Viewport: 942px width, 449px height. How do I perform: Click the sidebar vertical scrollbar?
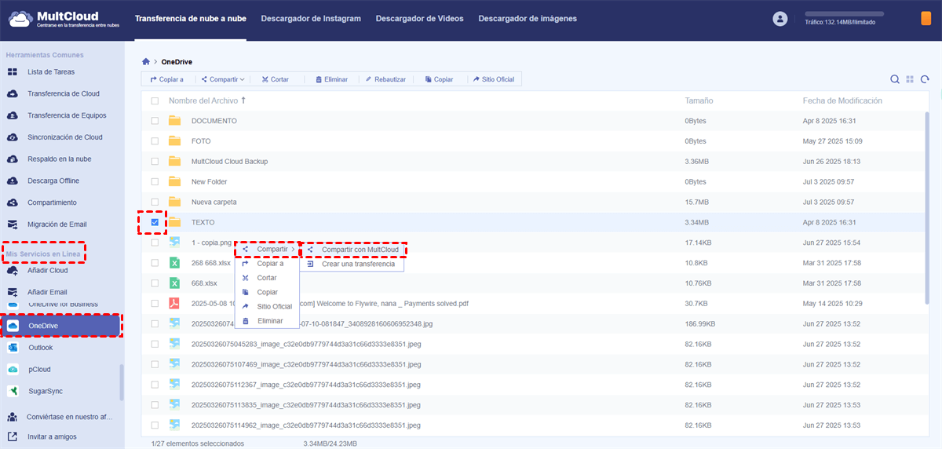(x=121, y=382)
